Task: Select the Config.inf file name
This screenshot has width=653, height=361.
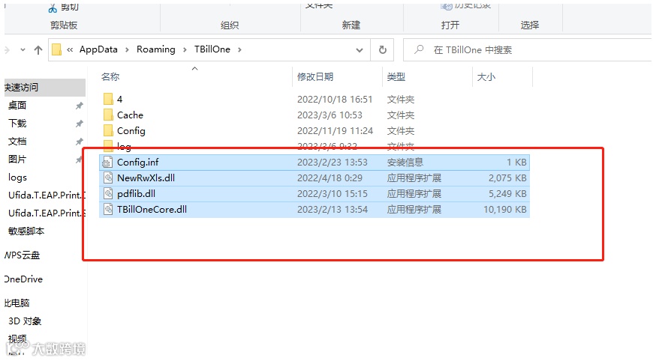Action: [138, 162]
